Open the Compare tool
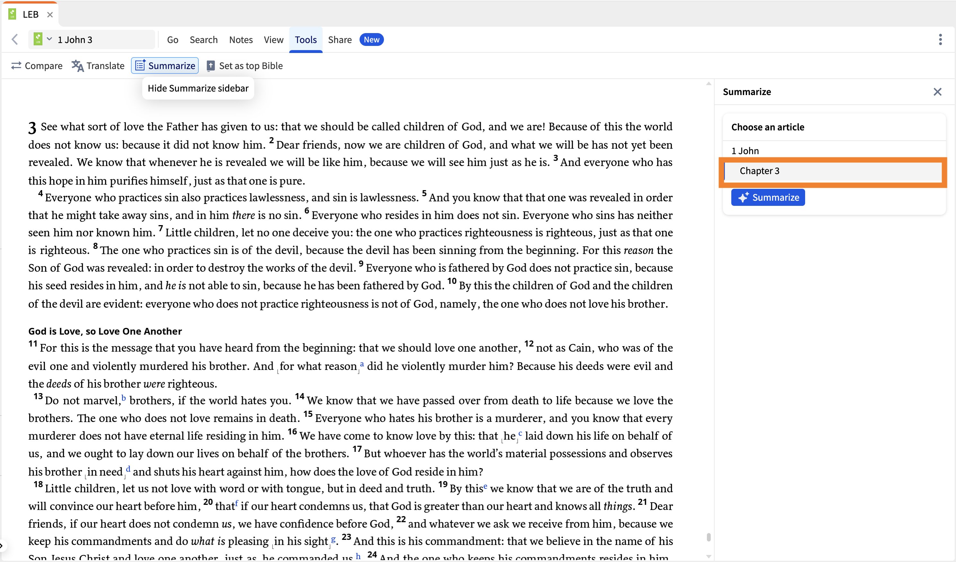The width and height of the screenshot is (956, 562). click(36, 65)
